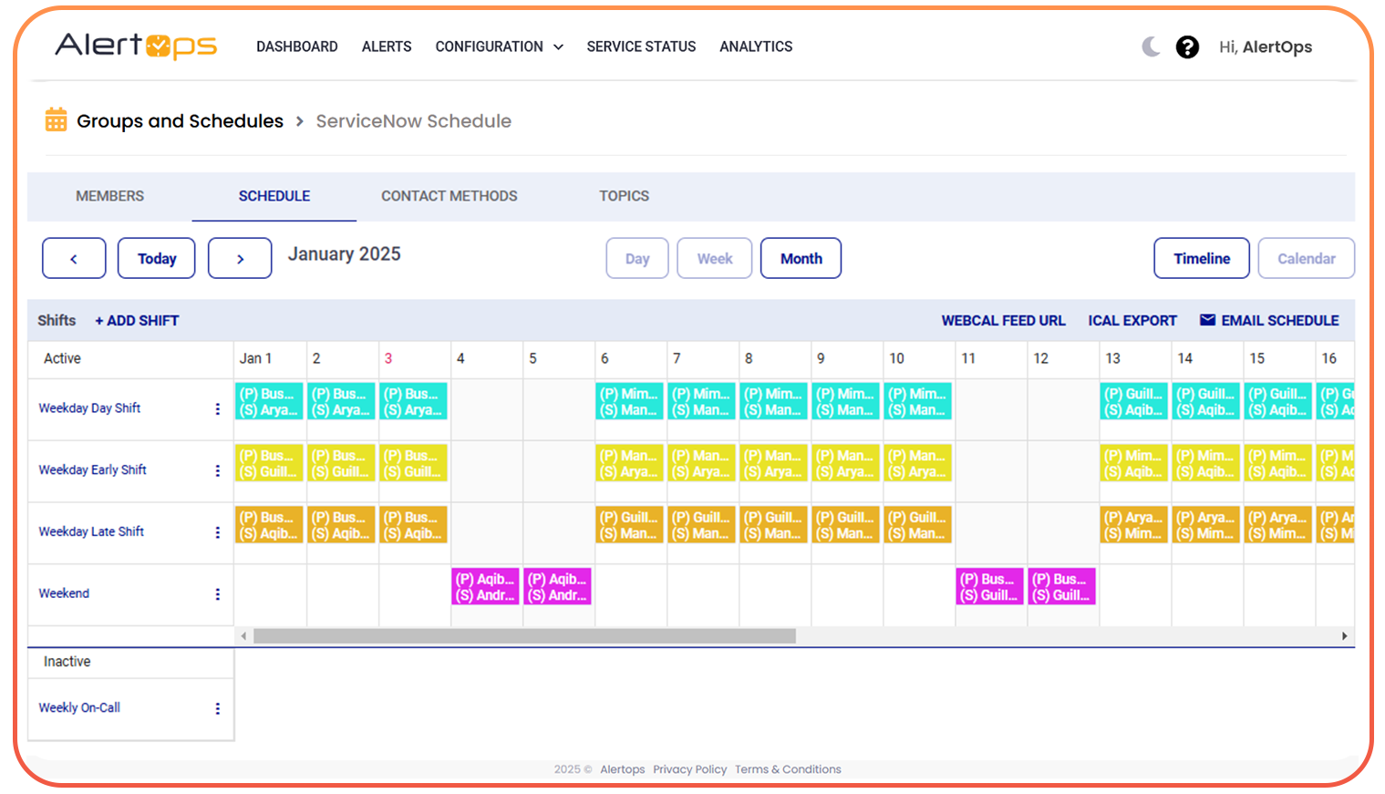Click the Add Shift button
The width and height of the screenshot is (1385, 794).
137,321
